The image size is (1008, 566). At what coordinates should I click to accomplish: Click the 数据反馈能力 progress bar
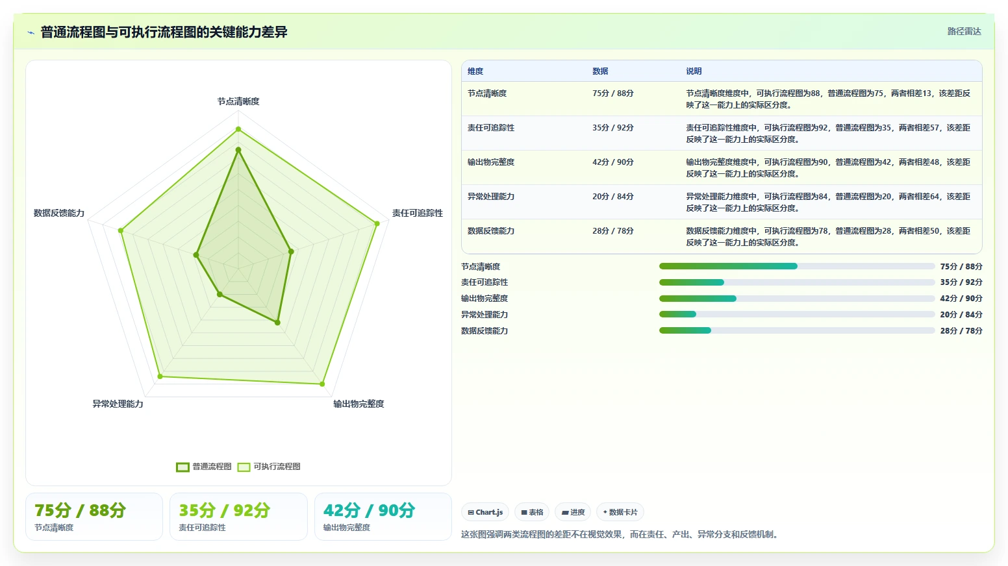click(x=797, y=330)
